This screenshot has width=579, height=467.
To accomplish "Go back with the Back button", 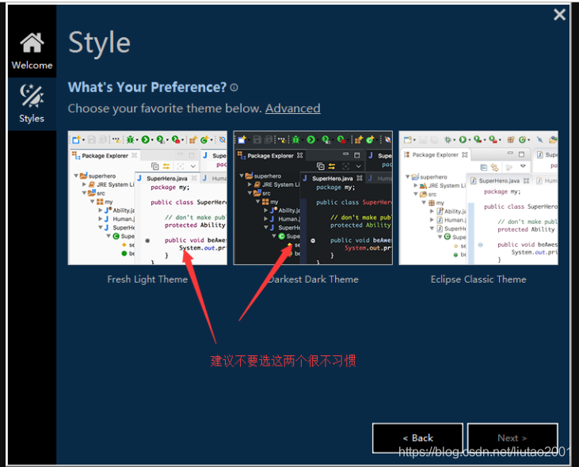I will point(417,438).
